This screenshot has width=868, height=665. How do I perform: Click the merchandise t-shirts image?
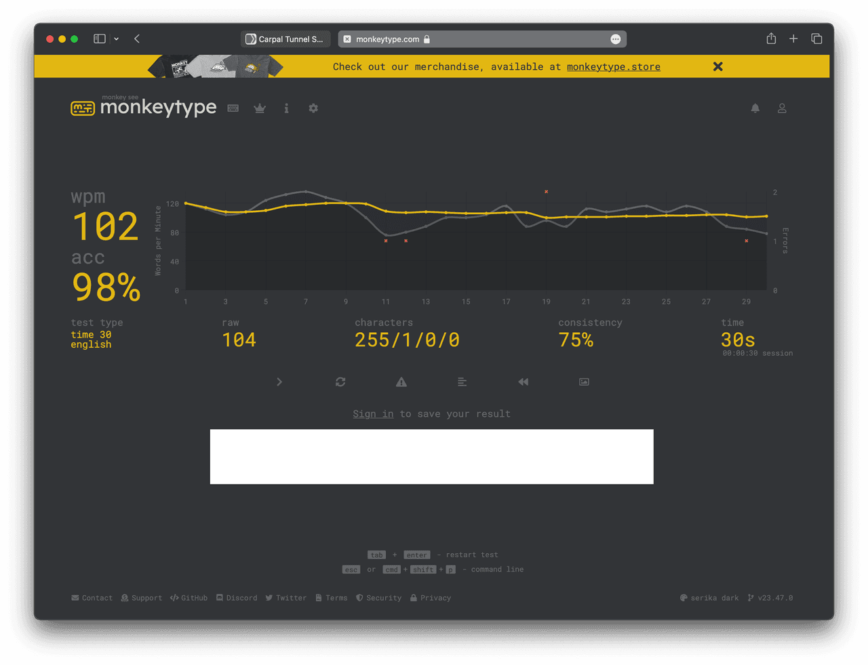tap(216, 66)
